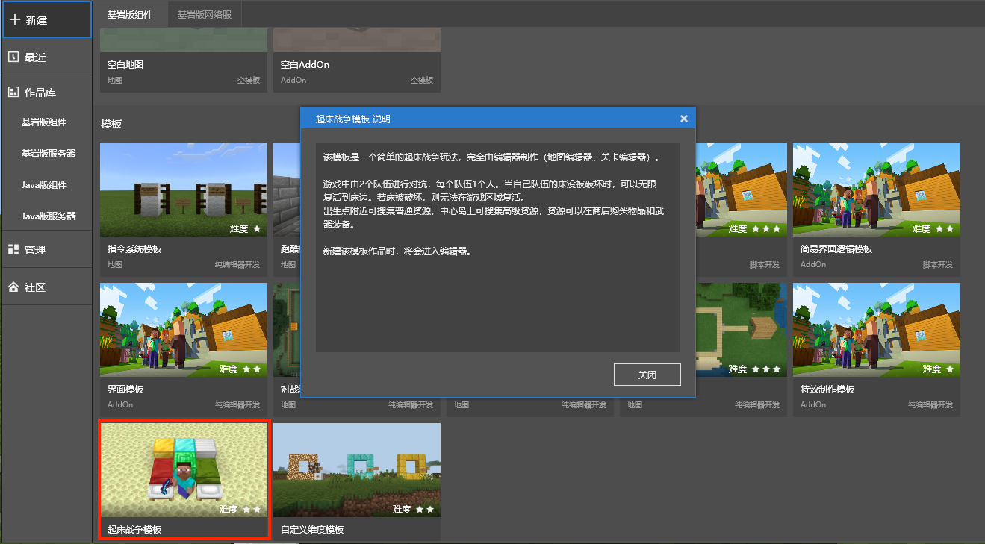Click 难度 star rating on 指令系统模板

point(246,229)
